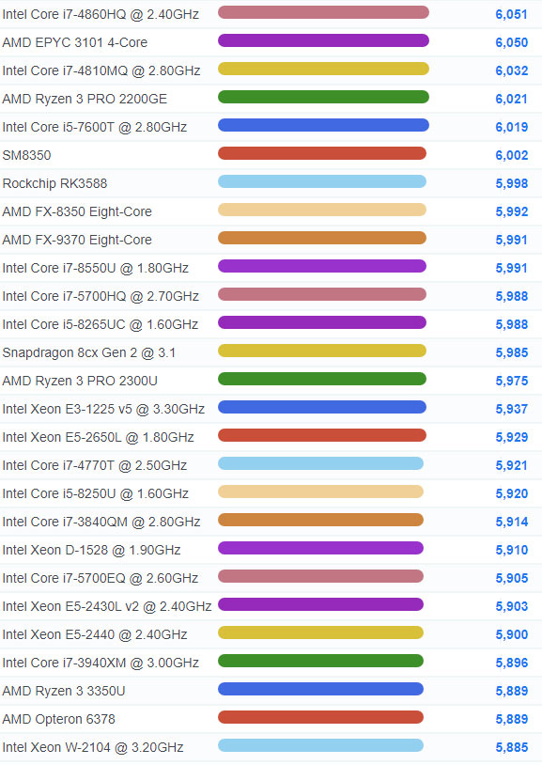Select AMD FX-8350 Eight-Core

77,211
